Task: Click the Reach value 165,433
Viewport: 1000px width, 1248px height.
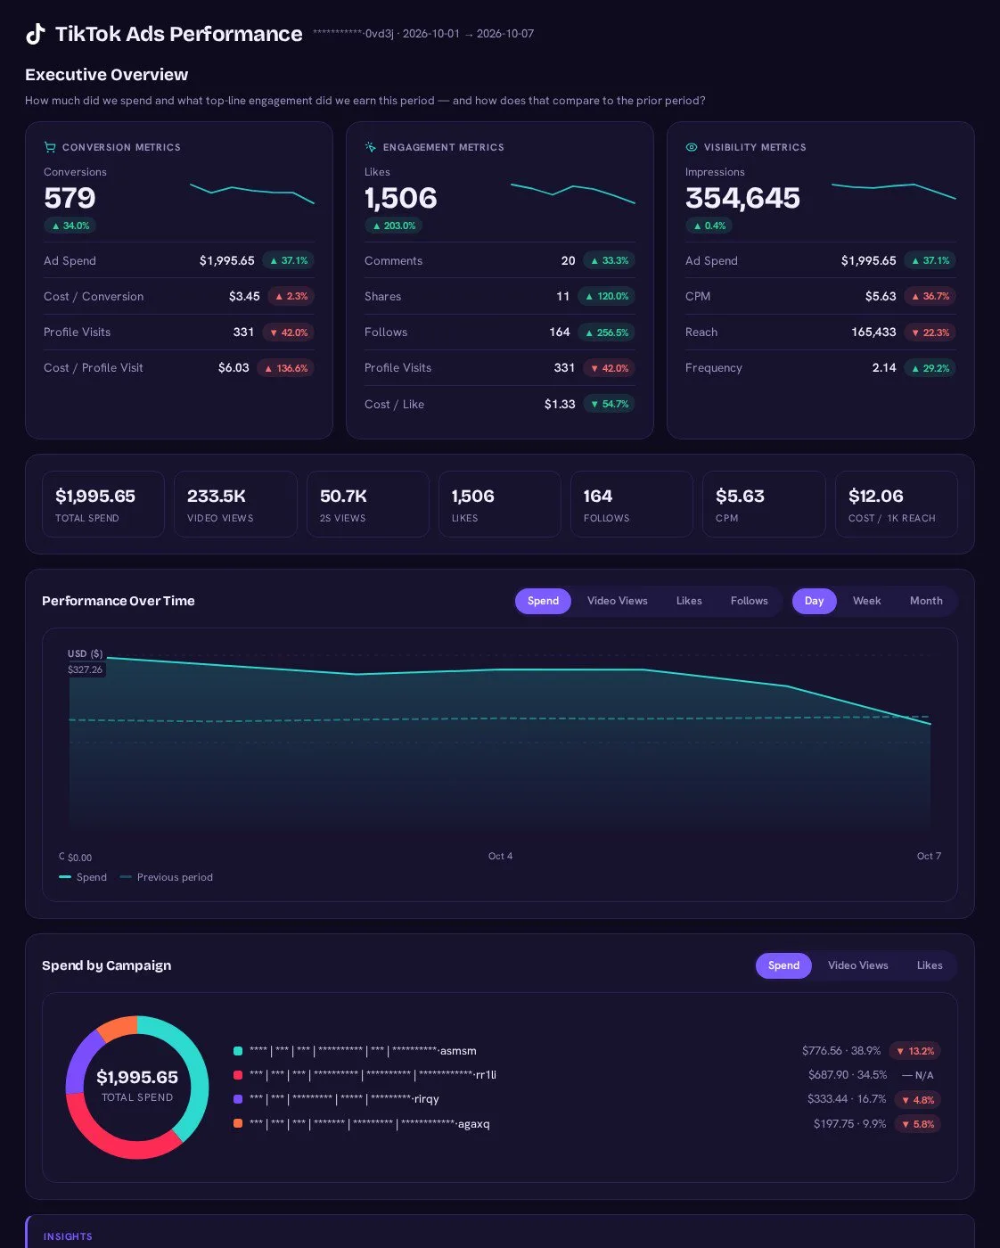Action: tap(873, 332)
